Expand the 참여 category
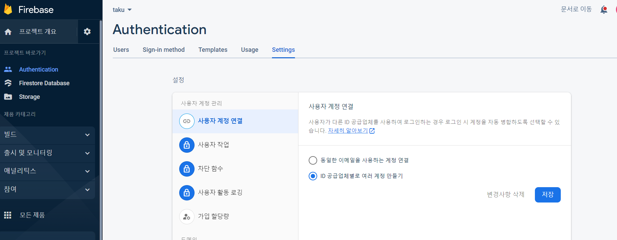Viewport: 617px width, 240px height. (x=47, y=190)
